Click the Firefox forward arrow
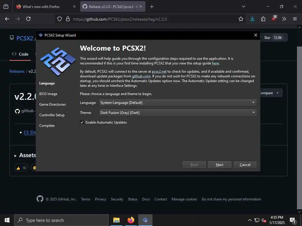This screenshot has width=302, height=226. (x=18, y=19)
